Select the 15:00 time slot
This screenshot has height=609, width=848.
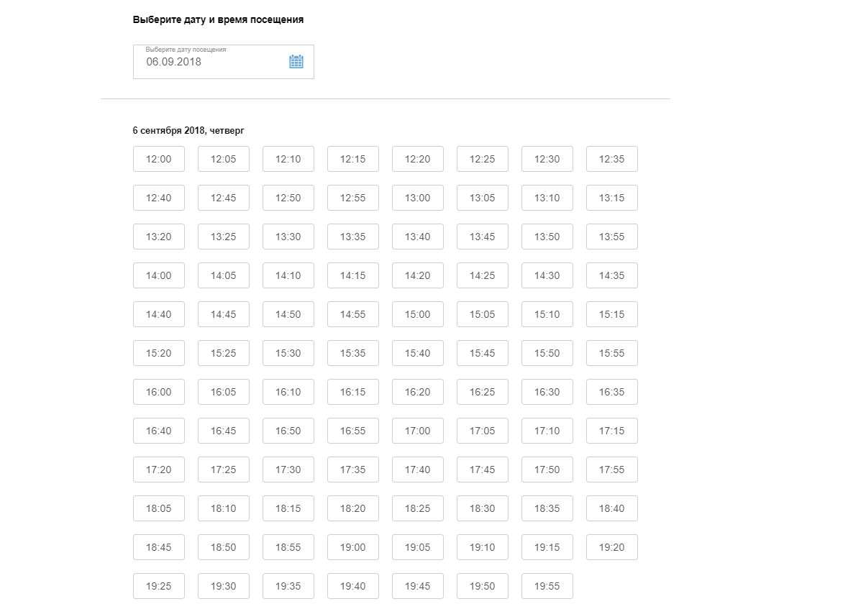[x=418, y=314]
